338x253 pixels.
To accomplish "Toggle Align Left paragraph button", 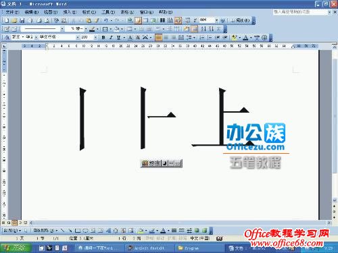I will [x=158, y=38].
